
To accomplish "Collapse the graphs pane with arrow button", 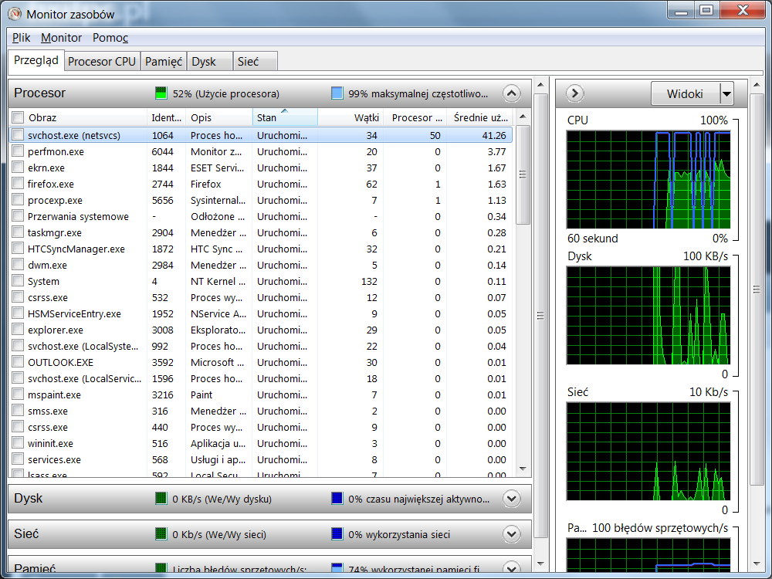I will click(x=574, y=93).
